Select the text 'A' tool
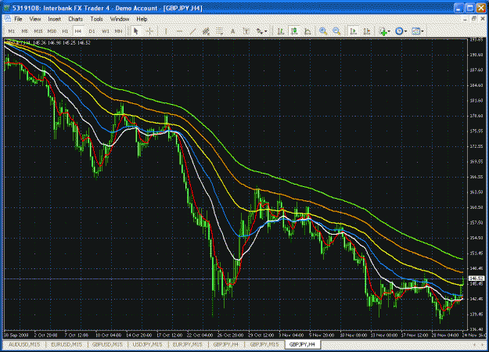 click(232, 31)
